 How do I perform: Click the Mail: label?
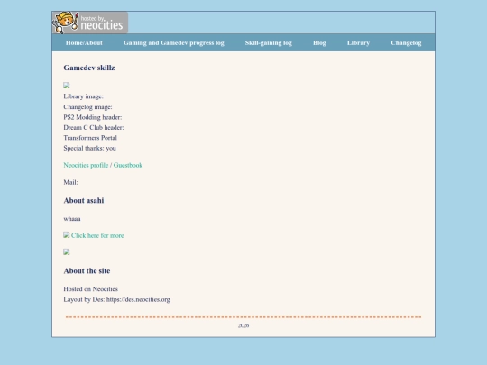tap(70, 182)
